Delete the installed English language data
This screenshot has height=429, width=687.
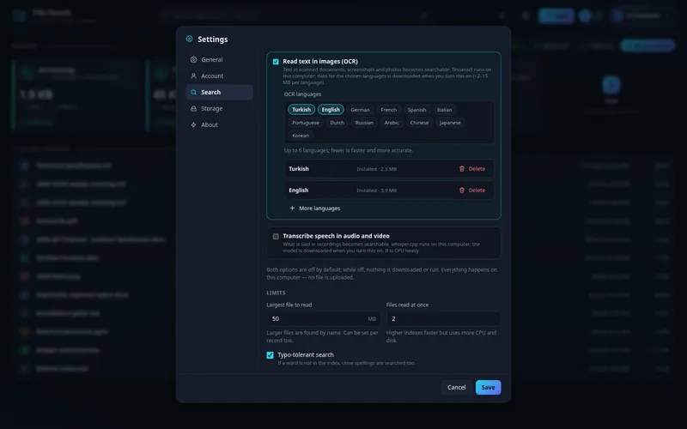point(472,190)
